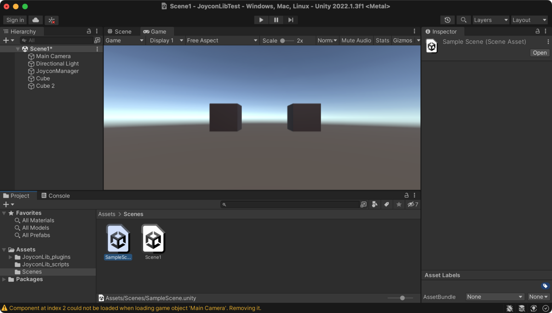Click the Assets breadcrumb
Image resolution: width=552 pixels, height=313 pixels.
107,214
